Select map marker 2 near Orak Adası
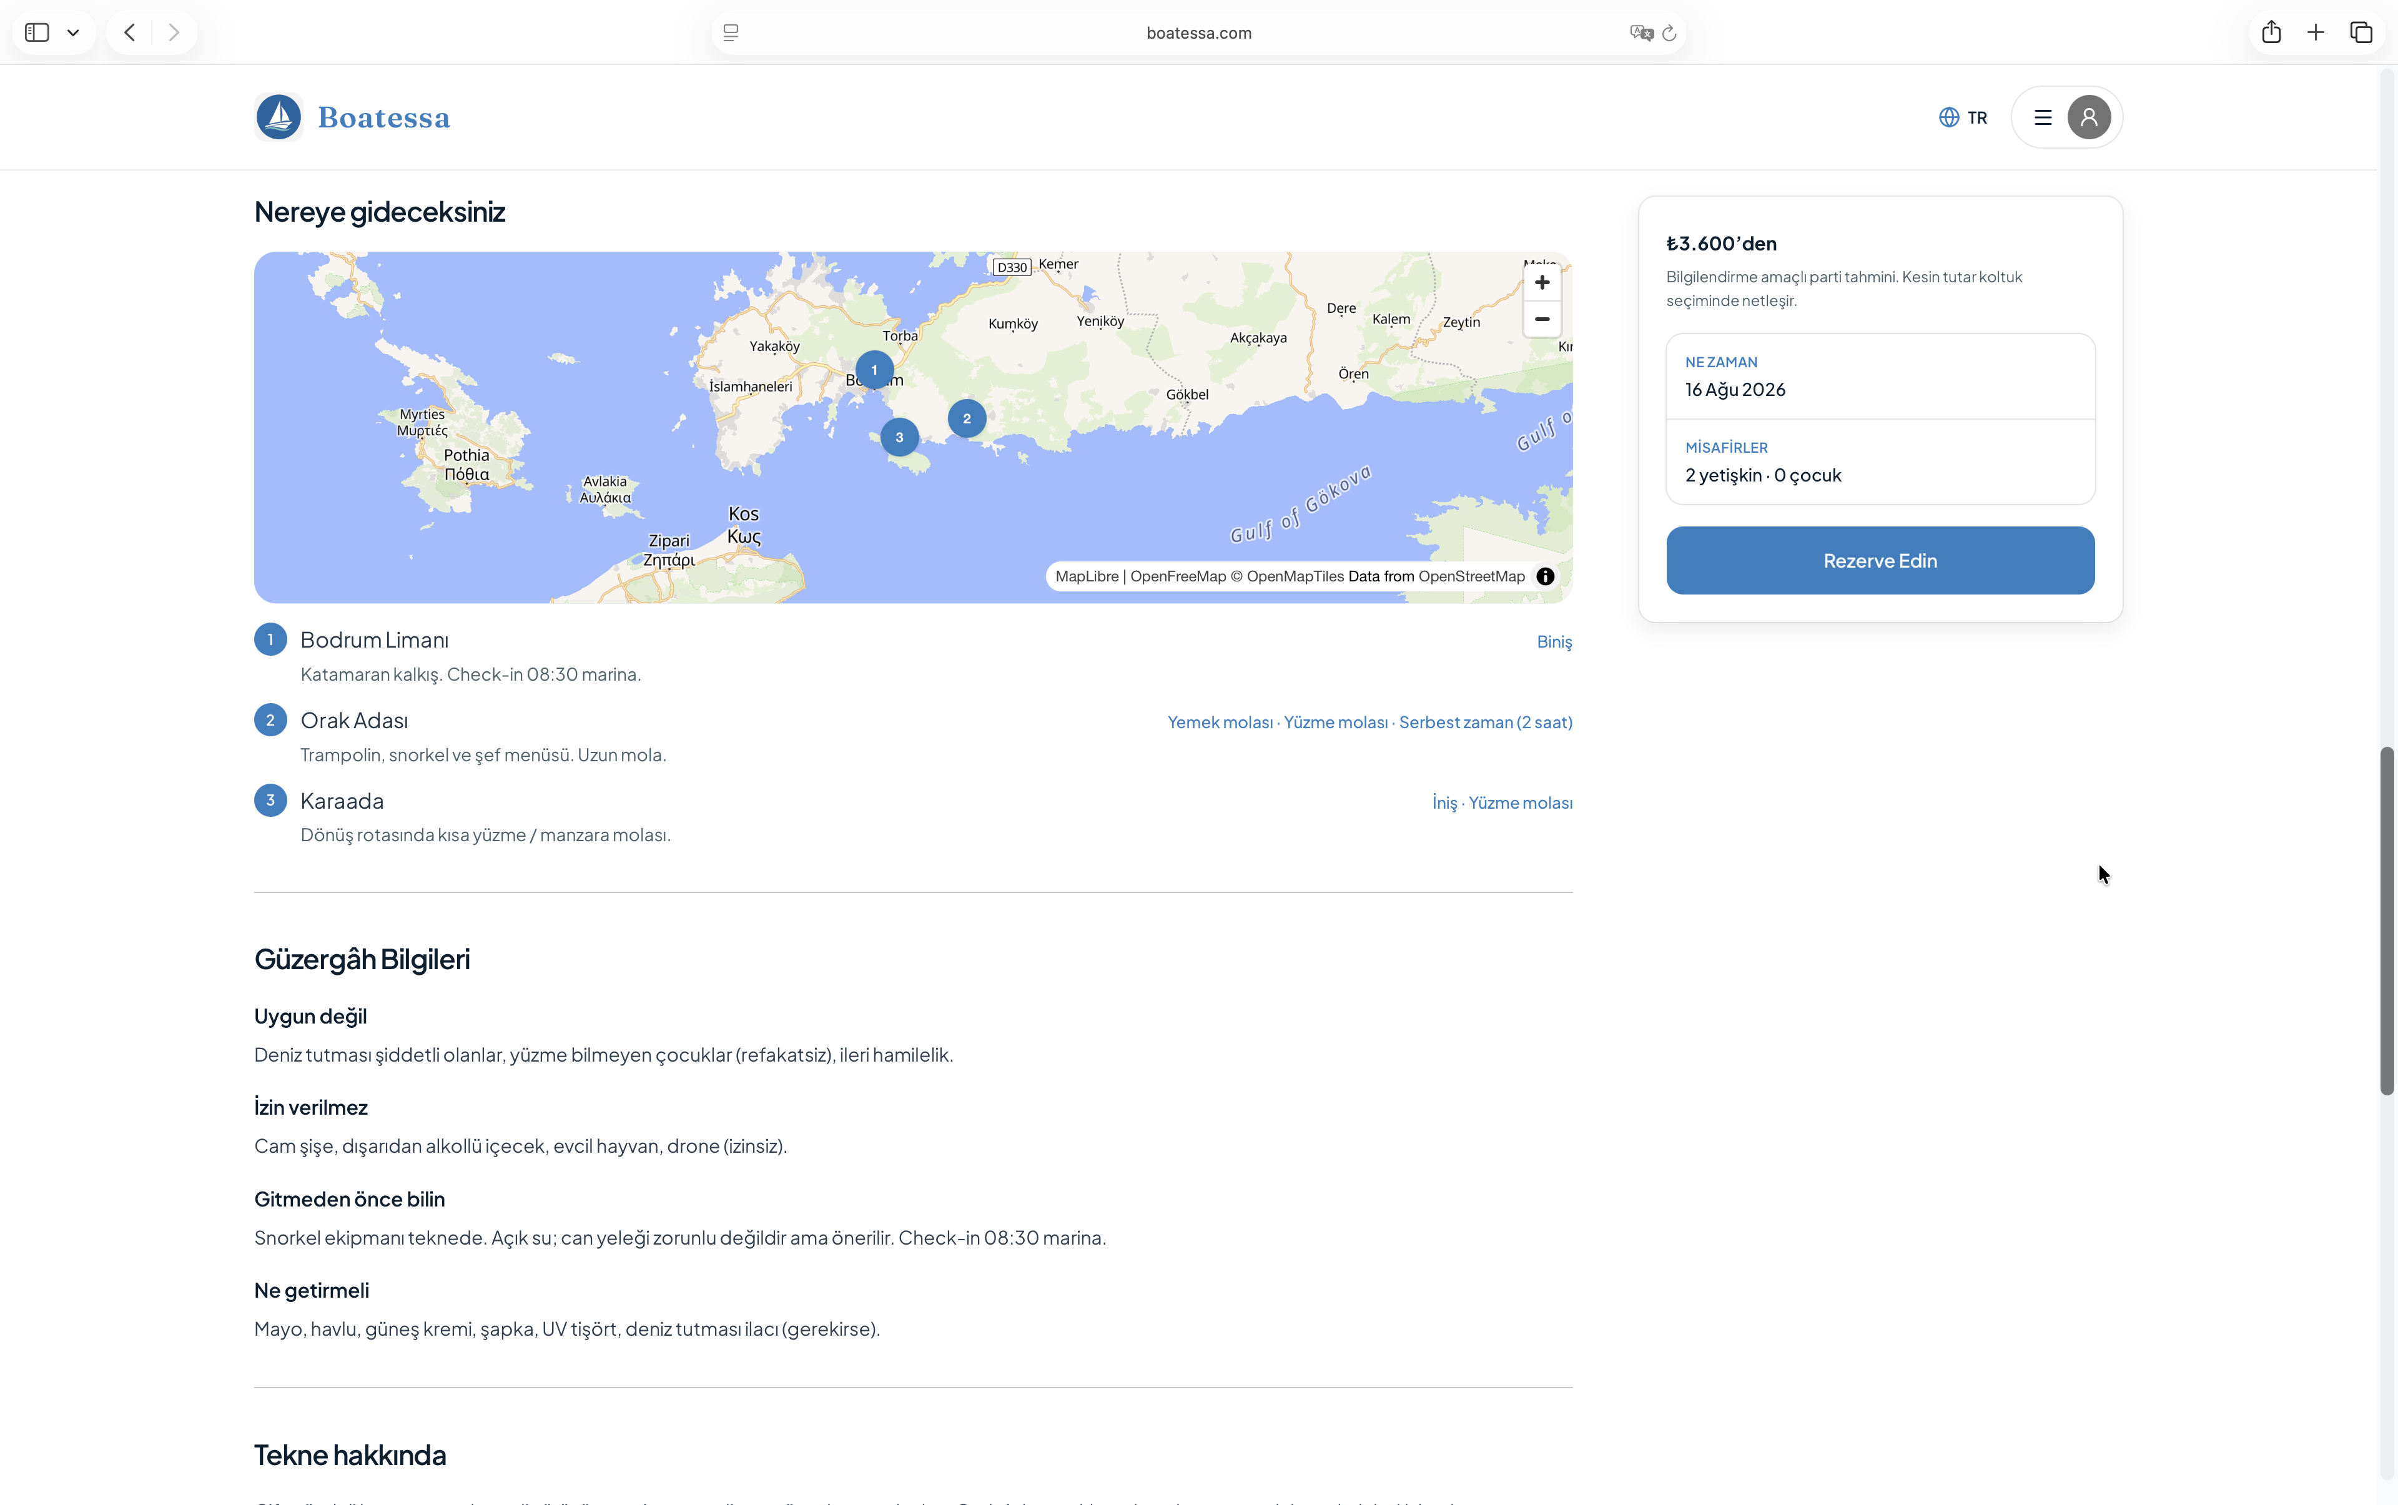 967,419
